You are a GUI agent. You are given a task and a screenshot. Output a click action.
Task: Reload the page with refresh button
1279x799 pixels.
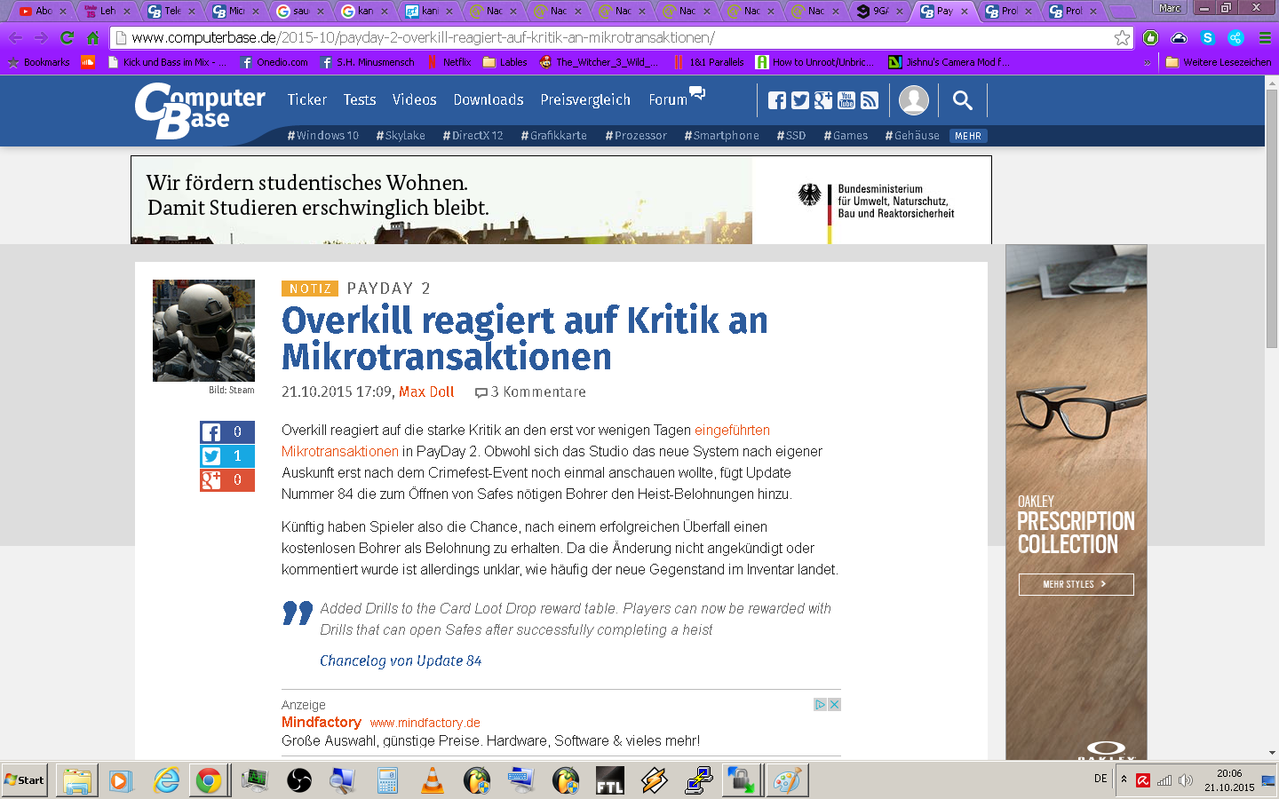coord(67,37)
